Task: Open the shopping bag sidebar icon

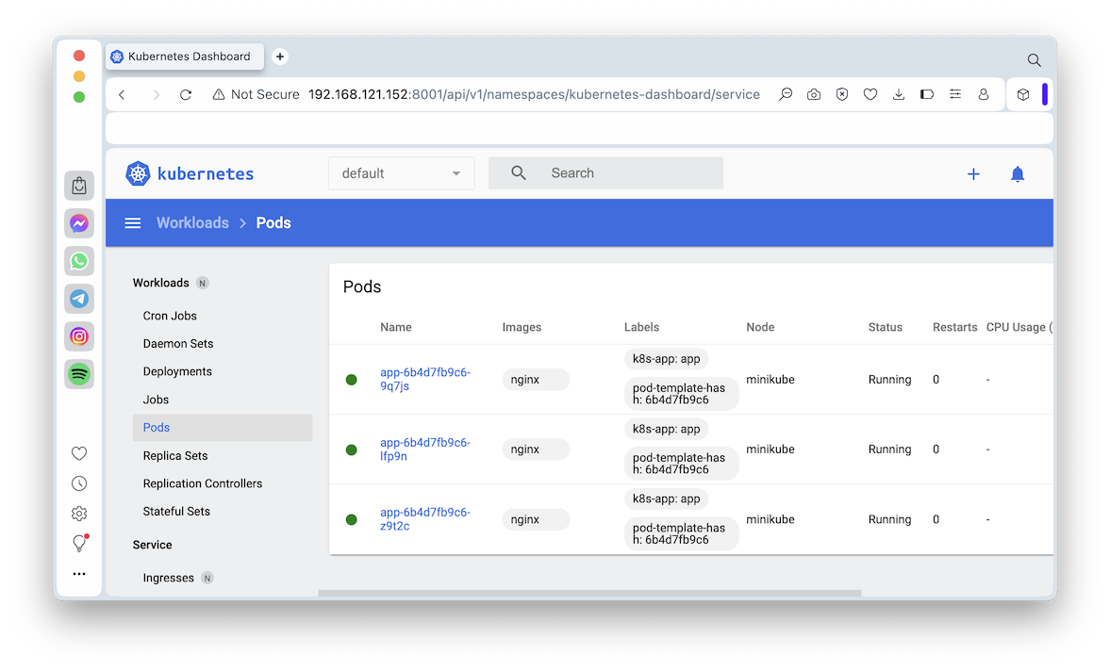Action: pos(79,186)
